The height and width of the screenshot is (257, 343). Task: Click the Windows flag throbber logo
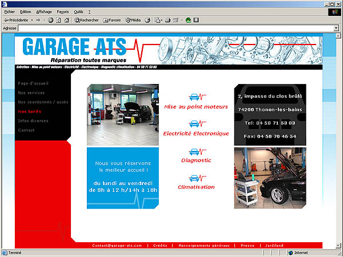[334, 12]
